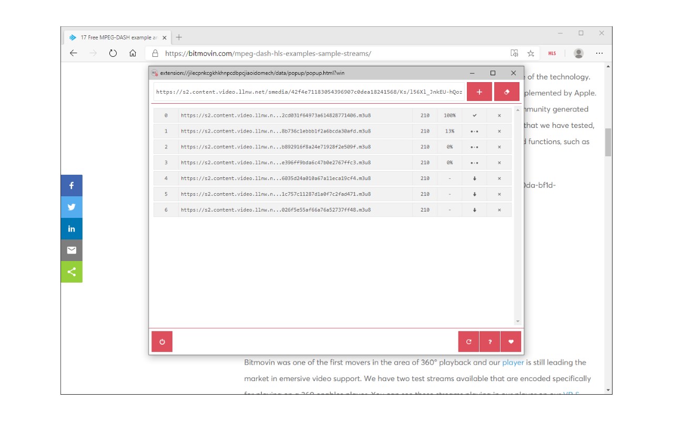Open the read aloud icon in the address bar

(514, 53)
